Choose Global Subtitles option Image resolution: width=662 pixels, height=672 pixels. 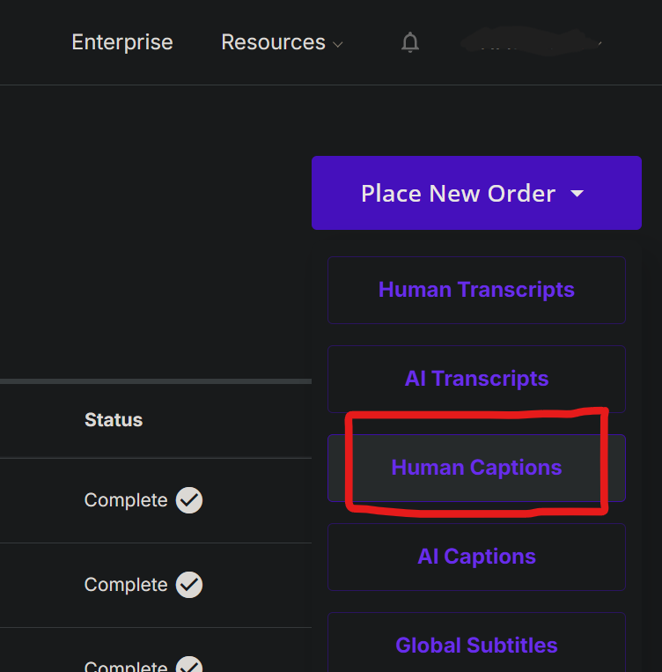click(x=476, y=645)
